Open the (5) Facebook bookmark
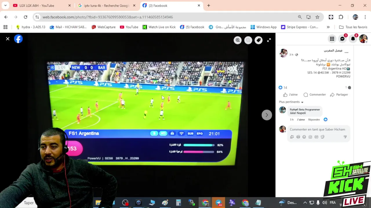Viewport: 371px width, 208px height. point(192,27)
